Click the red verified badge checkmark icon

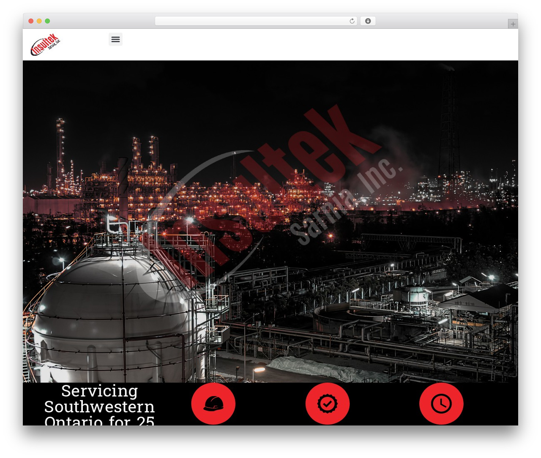[328, 403]
